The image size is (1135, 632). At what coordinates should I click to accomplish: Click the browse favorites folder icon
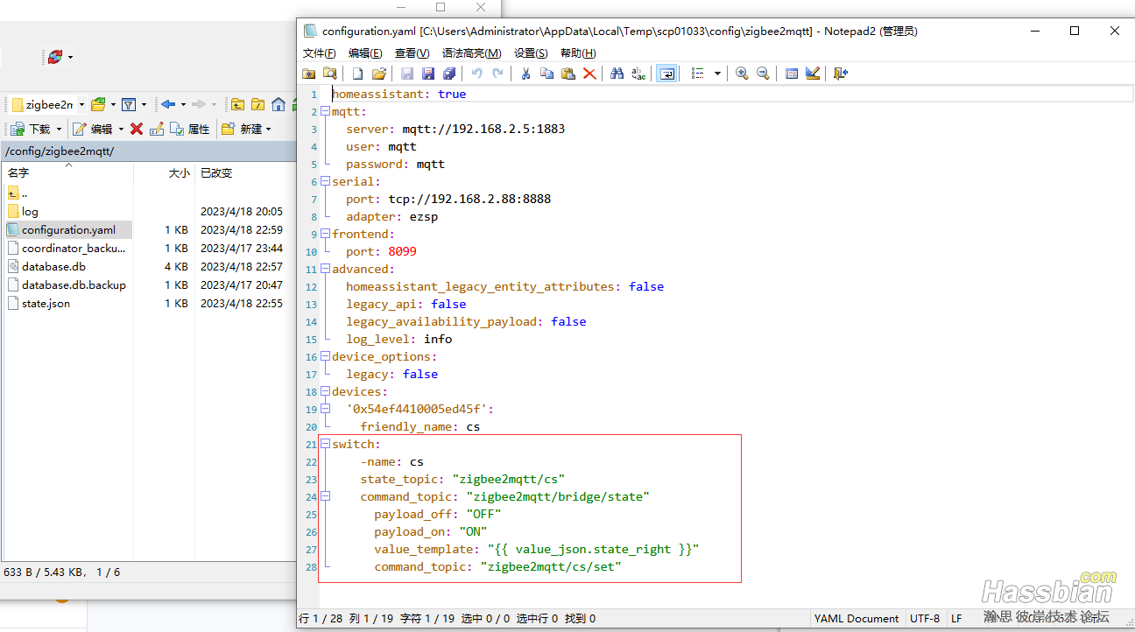coord(329,74)
